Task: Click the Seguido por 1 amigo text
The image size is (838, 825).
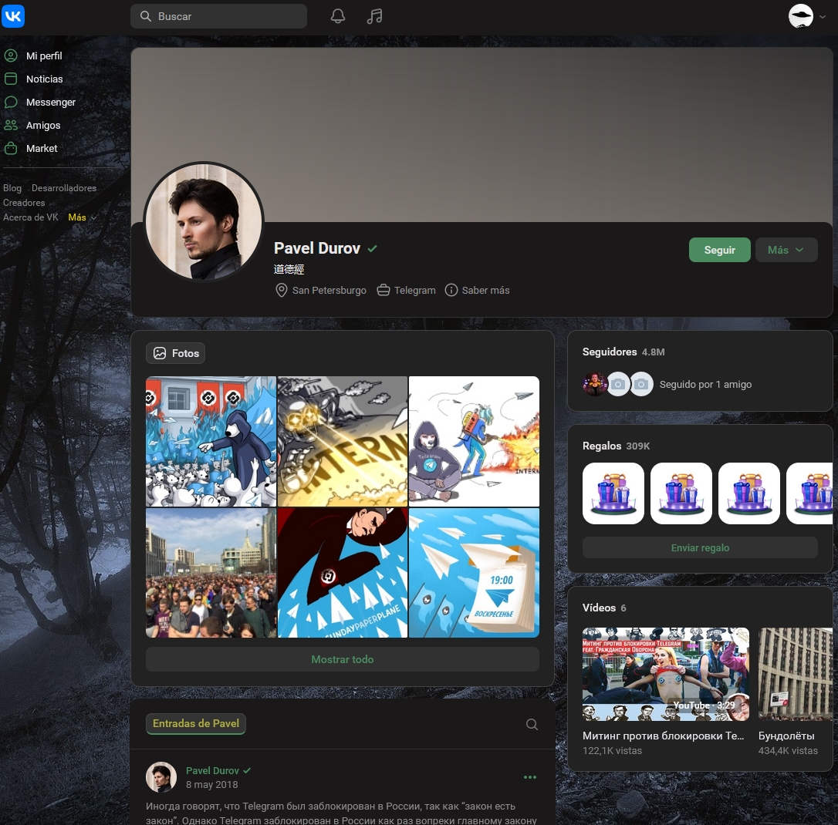Action: click(x=705, y=385)
